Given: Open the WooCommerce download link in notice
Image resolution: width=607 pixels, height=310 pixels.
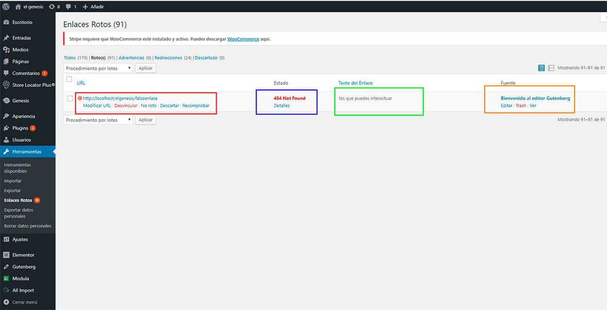Looking at the screenshot, I should [x=243, y=39].
